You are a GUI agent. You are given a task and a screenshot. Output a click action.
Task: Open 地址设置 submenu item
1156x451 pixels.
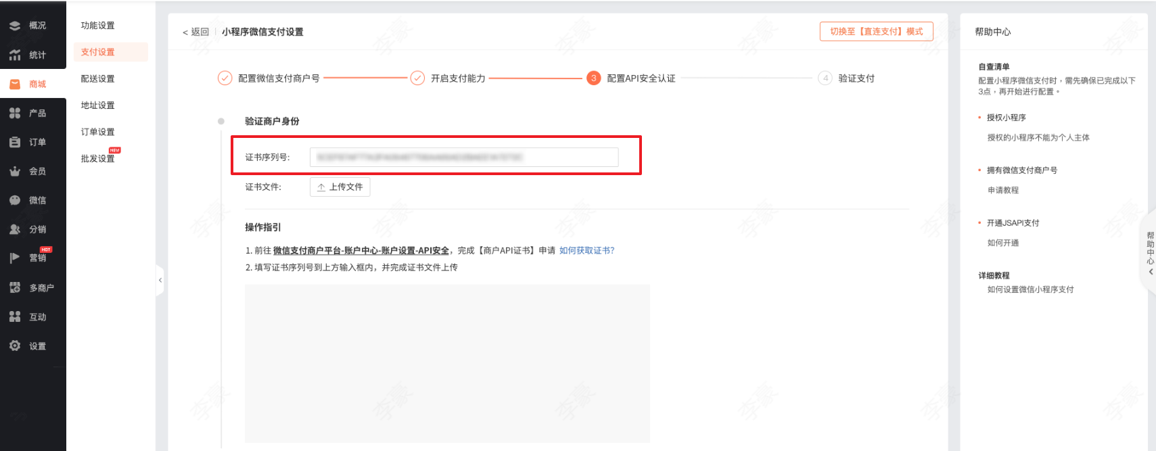coord(98,105)
